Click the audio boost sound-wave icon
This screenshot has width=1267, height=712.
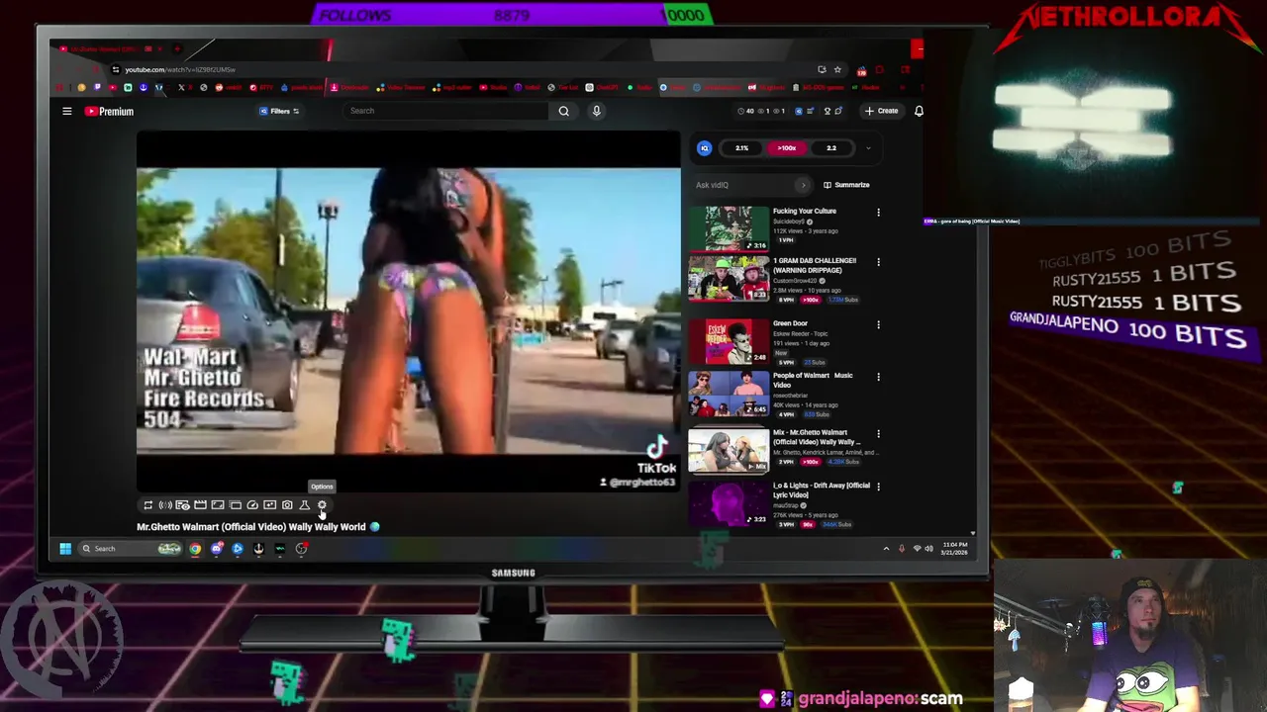point(165,505)
